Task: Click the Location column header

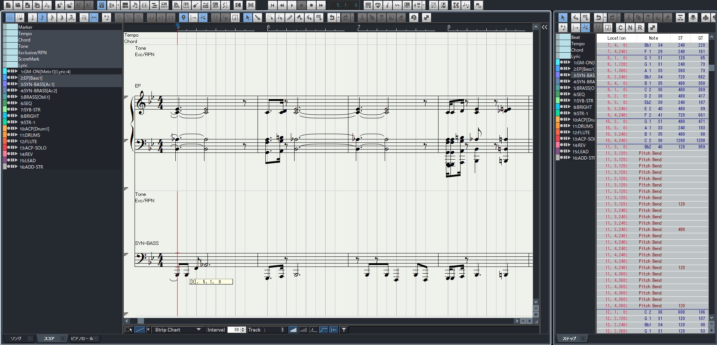Action: pos(616,38)
